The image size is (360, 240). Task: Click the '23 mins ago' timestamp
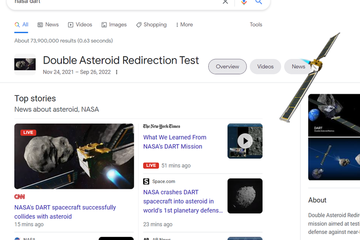pyautogui.click(x=158, y=225)
